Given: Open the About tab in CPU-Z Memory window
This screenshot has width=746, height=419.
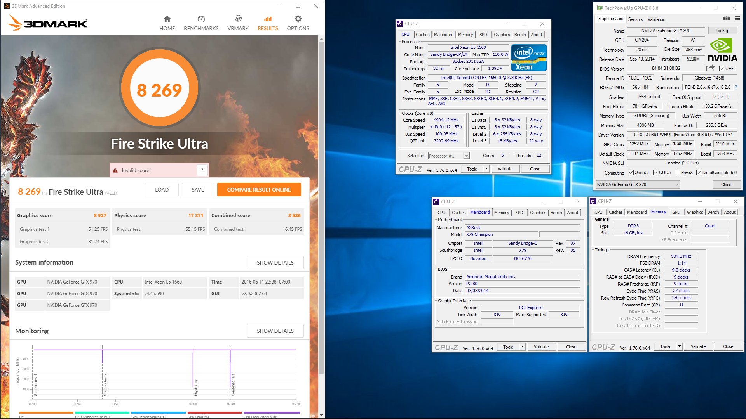Looking at the screenshot, I should click(729, 212).
